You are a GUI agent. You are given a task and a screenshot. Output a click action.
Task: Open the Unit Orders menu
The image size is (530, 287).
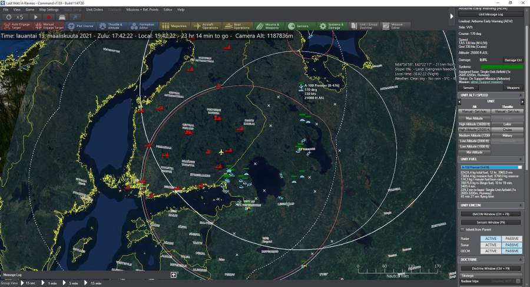pyautogui.click(x=95, y=9)
